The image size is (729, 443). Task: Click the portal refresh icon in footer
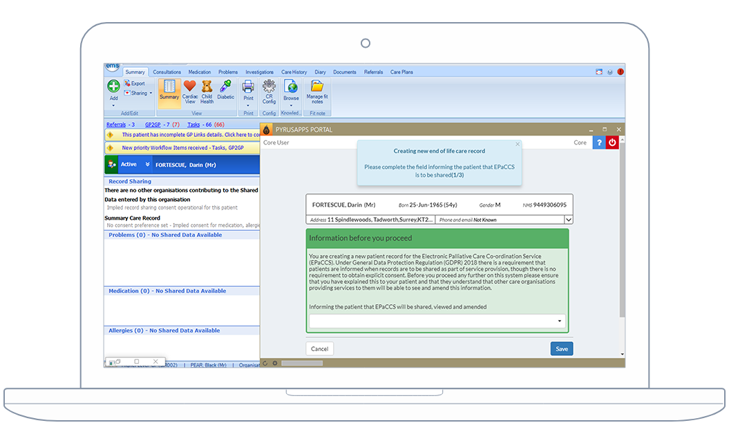(x=265, y=363)
